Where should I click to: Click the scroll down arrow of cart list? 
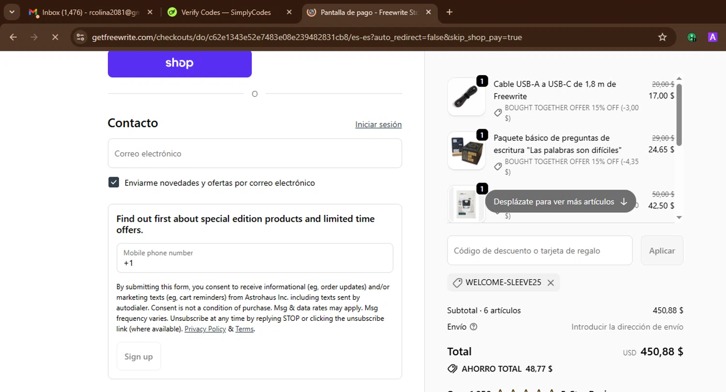pyautogui.click(x=679, y=217)
